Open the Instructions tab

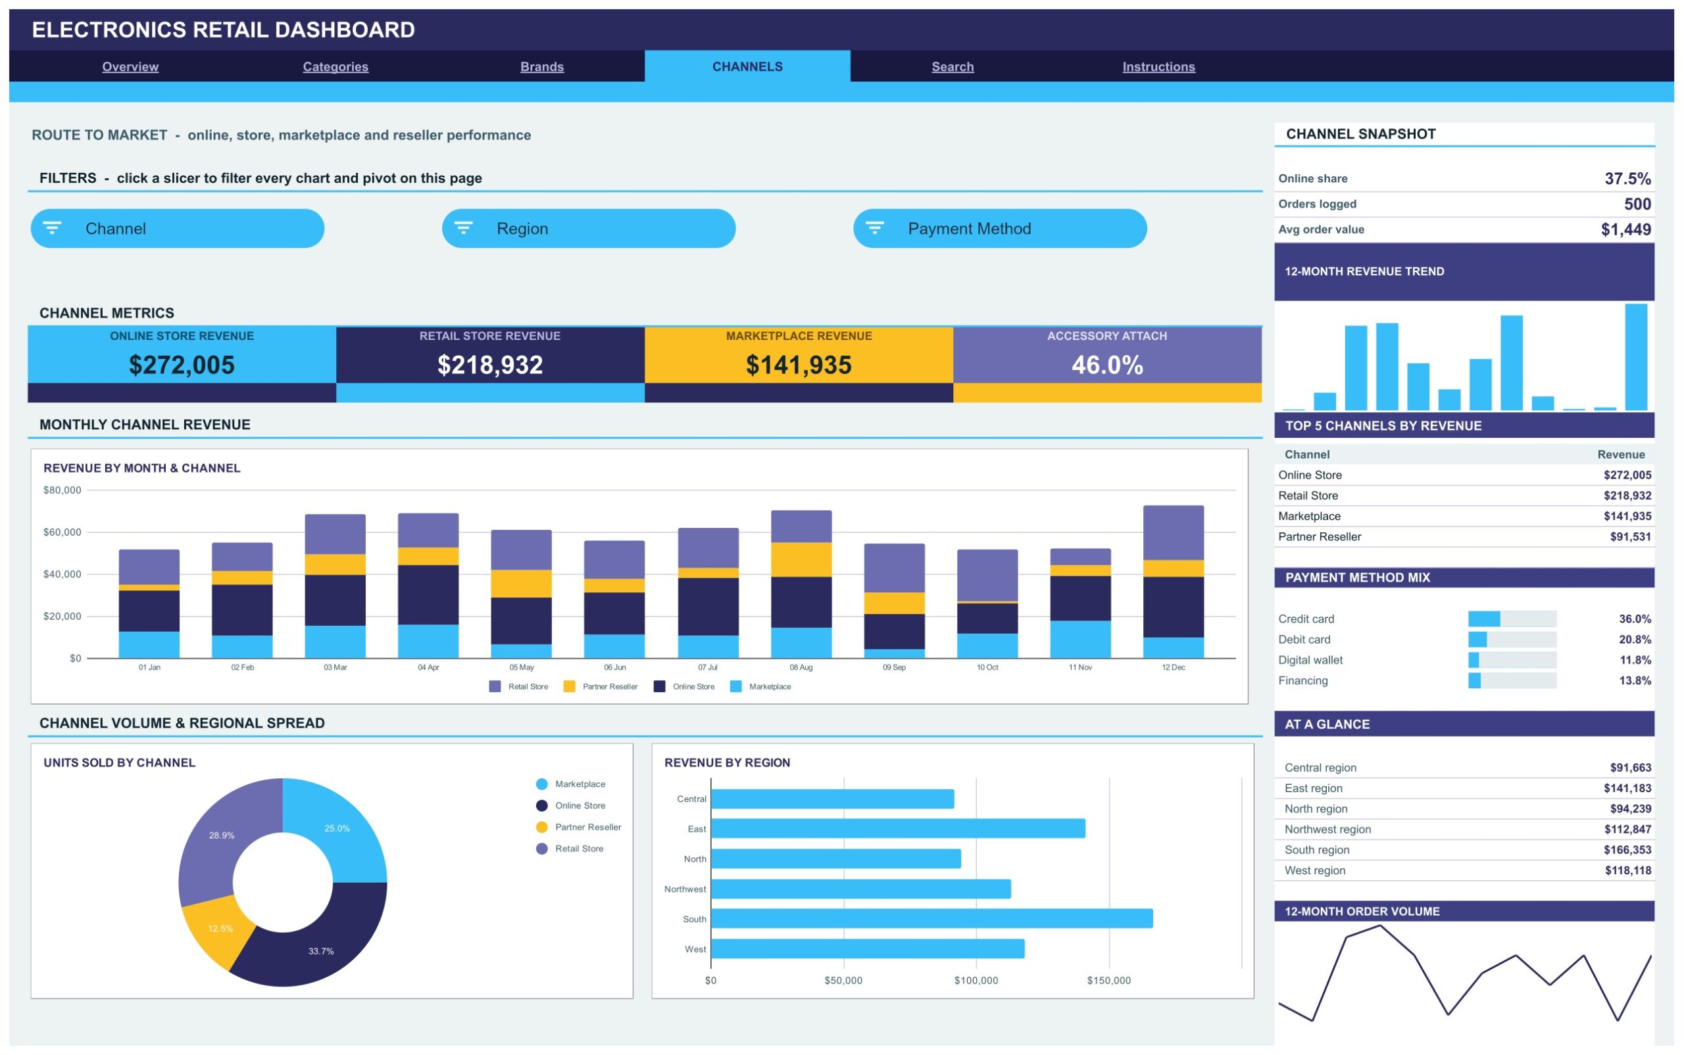1158,66
